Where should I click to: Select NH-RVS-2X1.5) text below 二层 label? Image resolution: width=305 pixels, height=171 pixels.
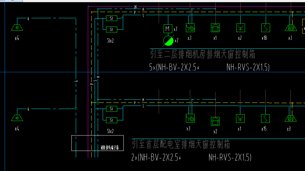tap(248, 67)
